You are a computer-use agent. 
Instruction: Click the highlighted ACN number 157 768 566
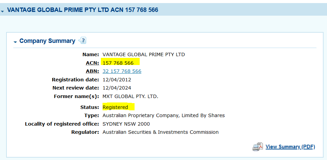[118, 63]
